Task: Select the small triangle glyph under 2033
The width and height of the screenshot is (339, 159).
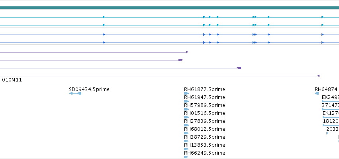Action: 327,133
